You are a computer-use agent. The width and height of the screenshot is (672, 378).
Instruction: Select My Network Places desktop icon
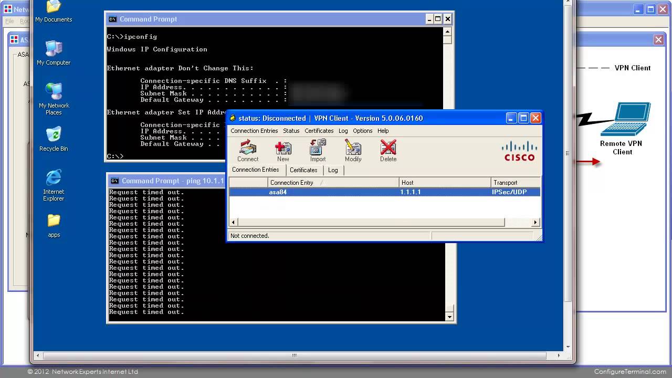54,99
